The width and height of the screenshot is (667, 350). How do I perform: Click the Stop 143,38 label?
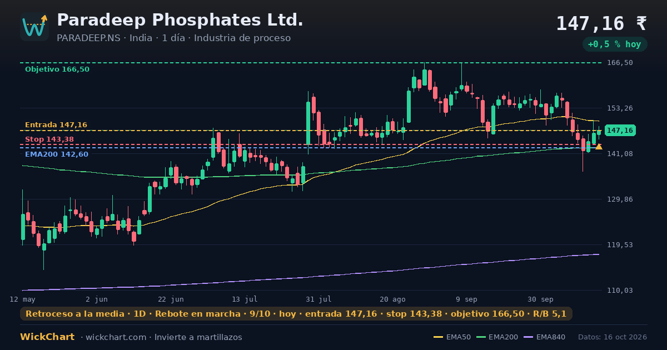click(49, 139)
